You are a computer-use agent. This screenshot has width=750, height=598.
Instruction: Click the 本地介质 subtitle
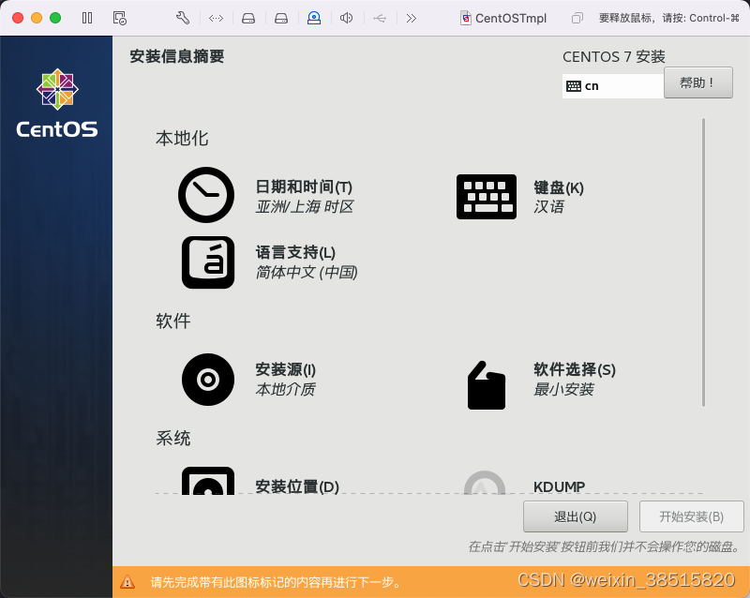click(286, 389)
